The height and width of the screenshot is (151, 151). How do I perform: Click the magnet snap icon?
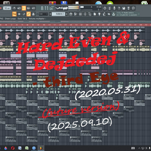point(37,14)
